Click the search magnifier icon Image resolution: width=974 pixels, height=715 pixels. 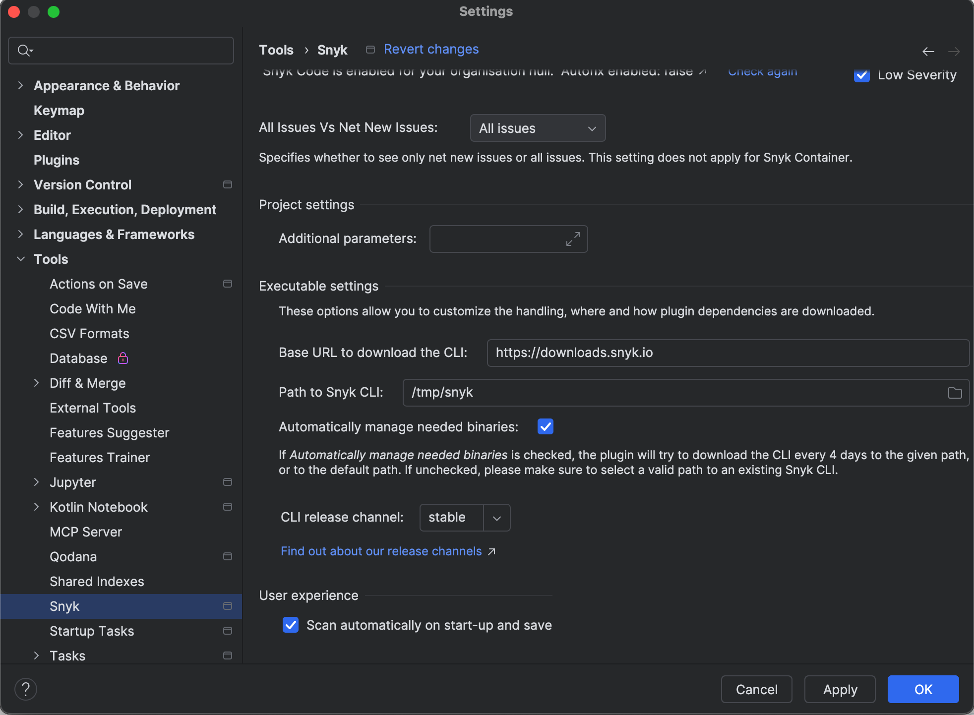(x=24, y=50)
